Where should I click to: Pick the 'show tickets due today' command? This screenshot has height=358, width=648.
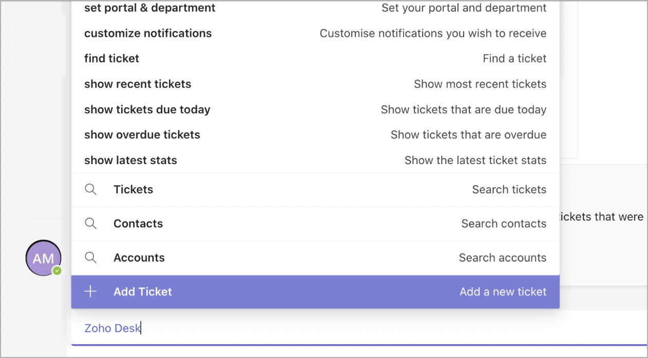click(x=147, y=110)
